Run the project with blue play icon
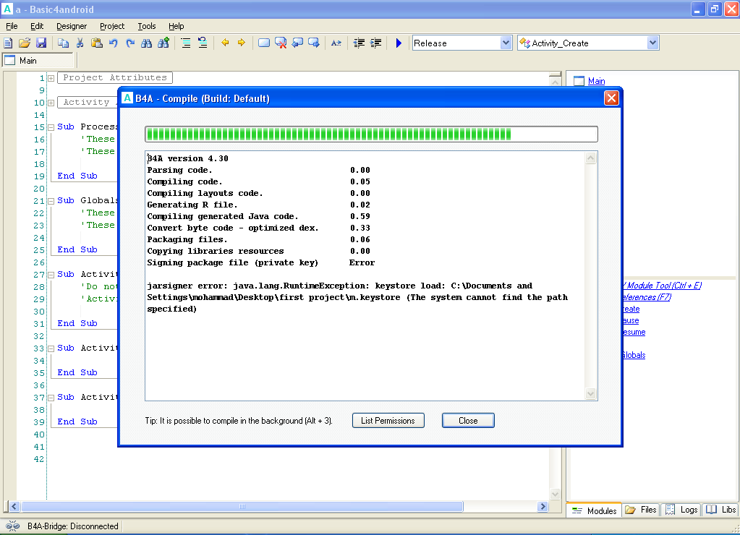 tap(399, 43)
